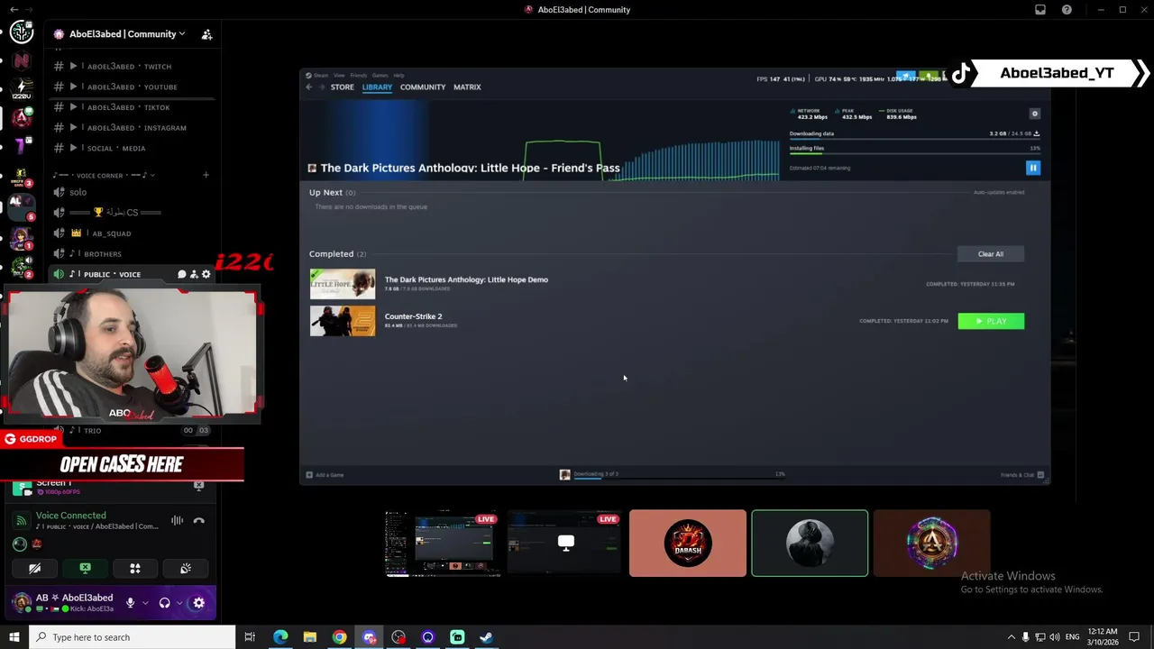1154x649 pixels.
Task: Select DABASH participant tile
Action: tap(688, 544)
